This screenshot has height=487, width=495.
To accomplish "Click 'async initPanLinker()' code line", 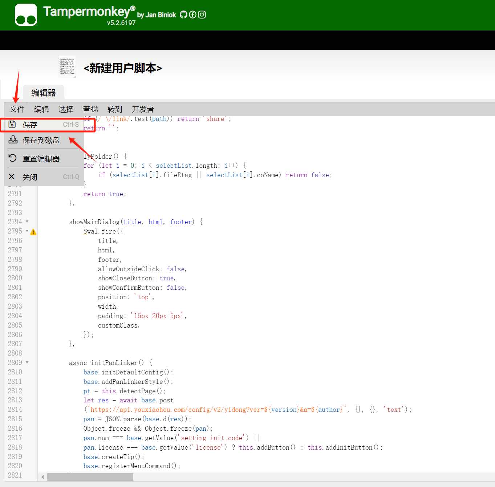I will 111,362.
